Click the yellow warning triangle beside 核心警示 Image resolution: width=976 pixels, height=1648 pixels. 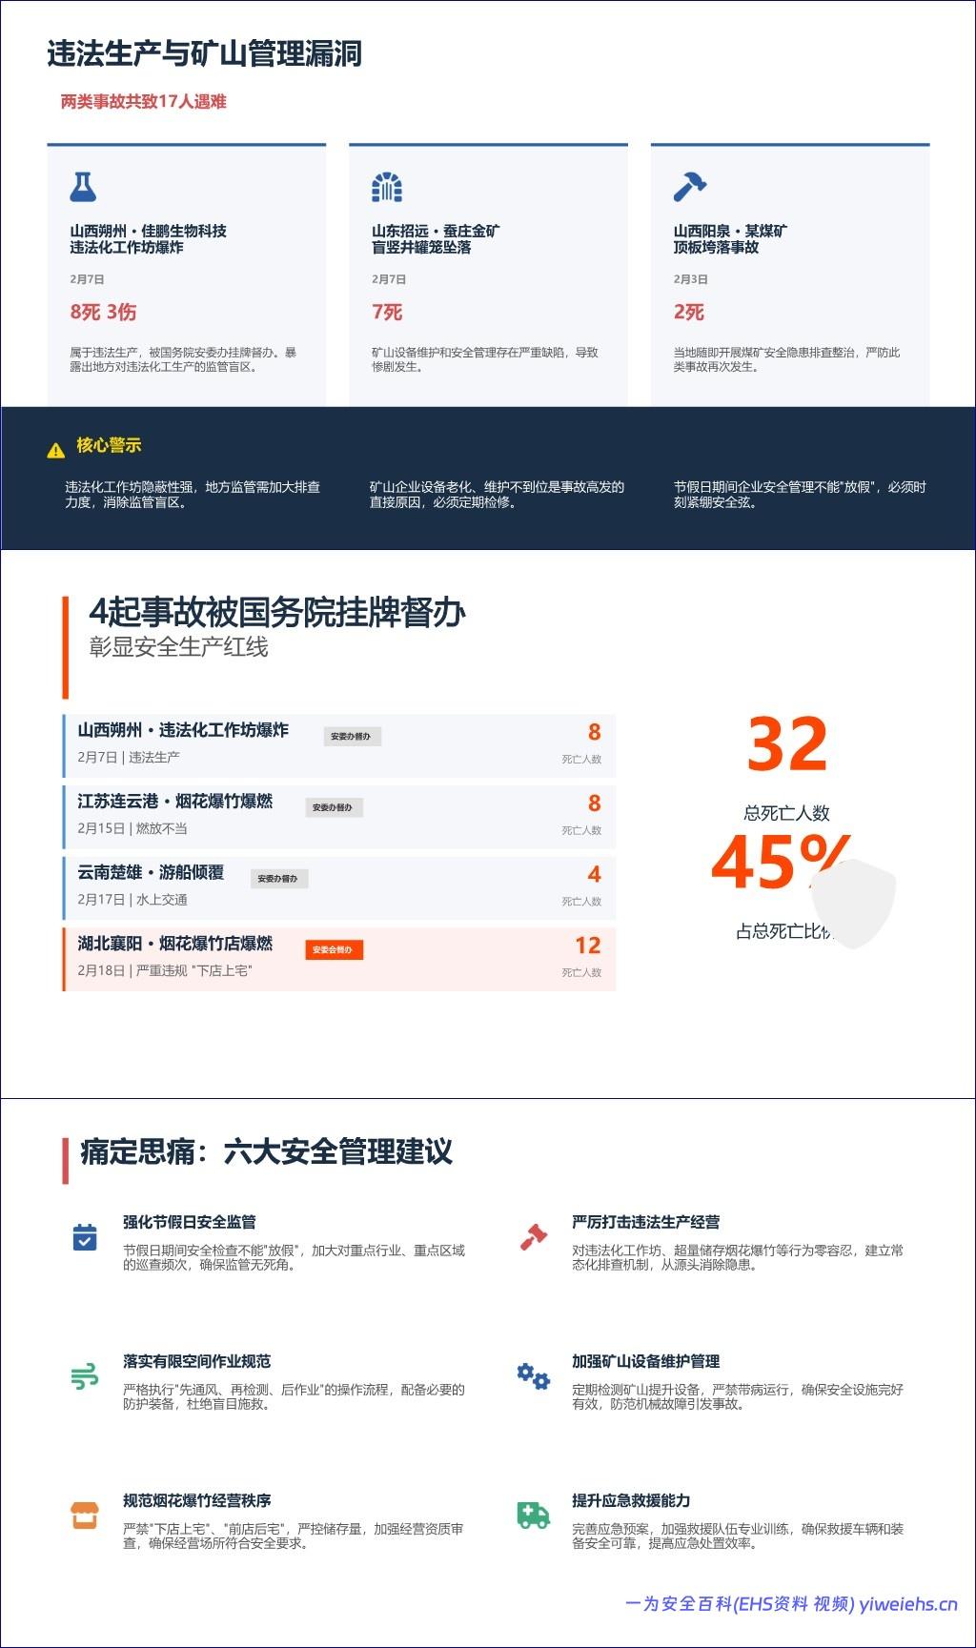click(x=56, y=450)
